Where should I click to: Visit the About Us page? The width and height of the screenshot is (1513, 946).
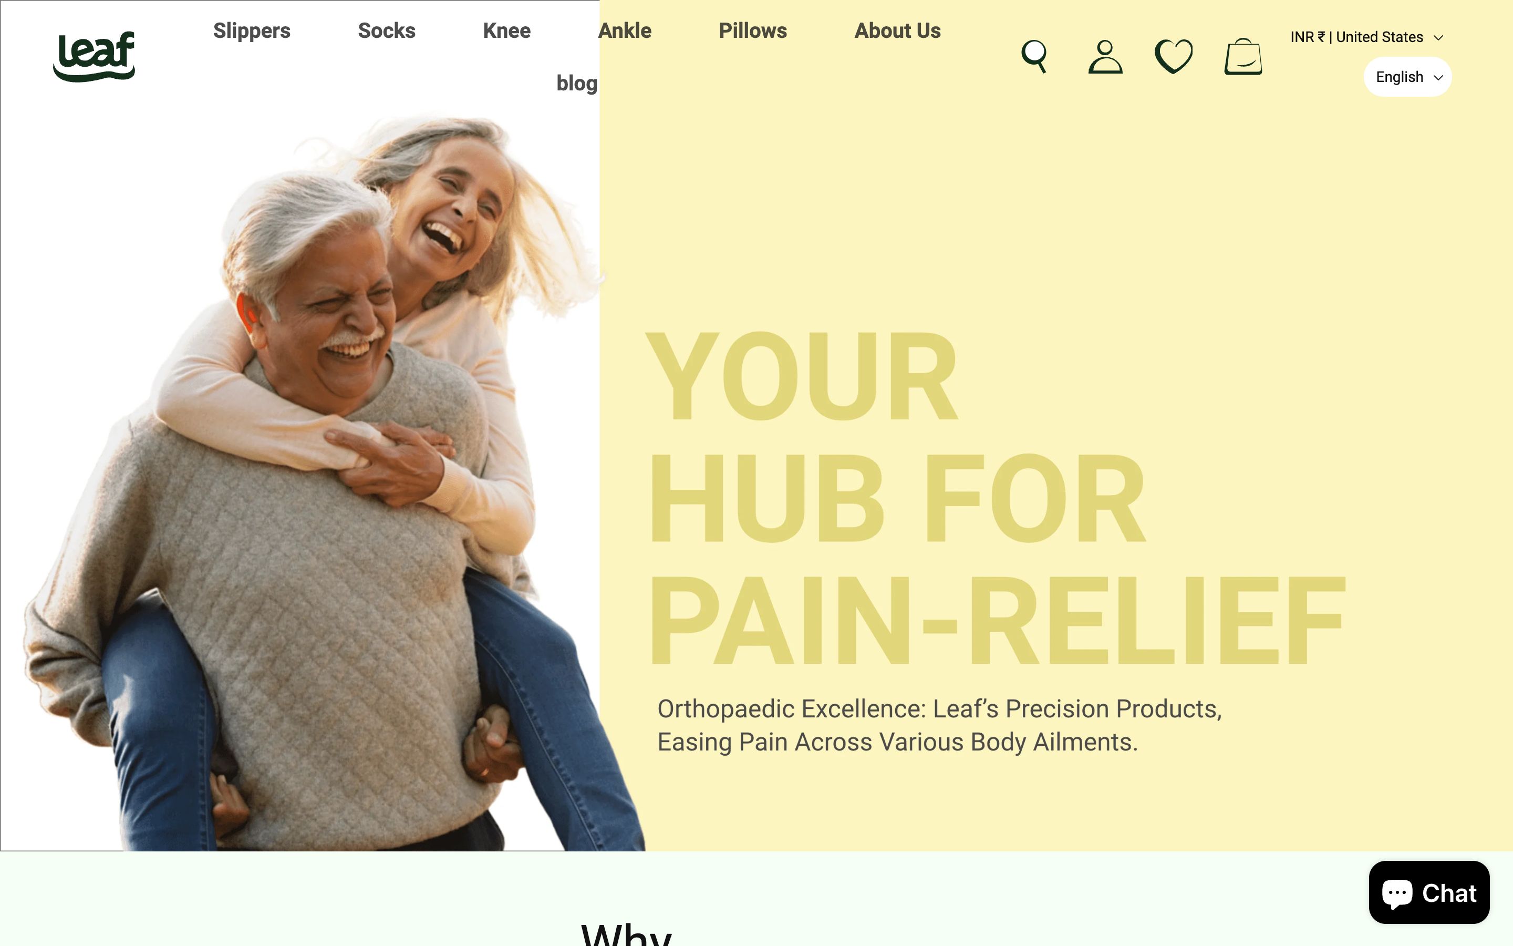tap(897, 30)
